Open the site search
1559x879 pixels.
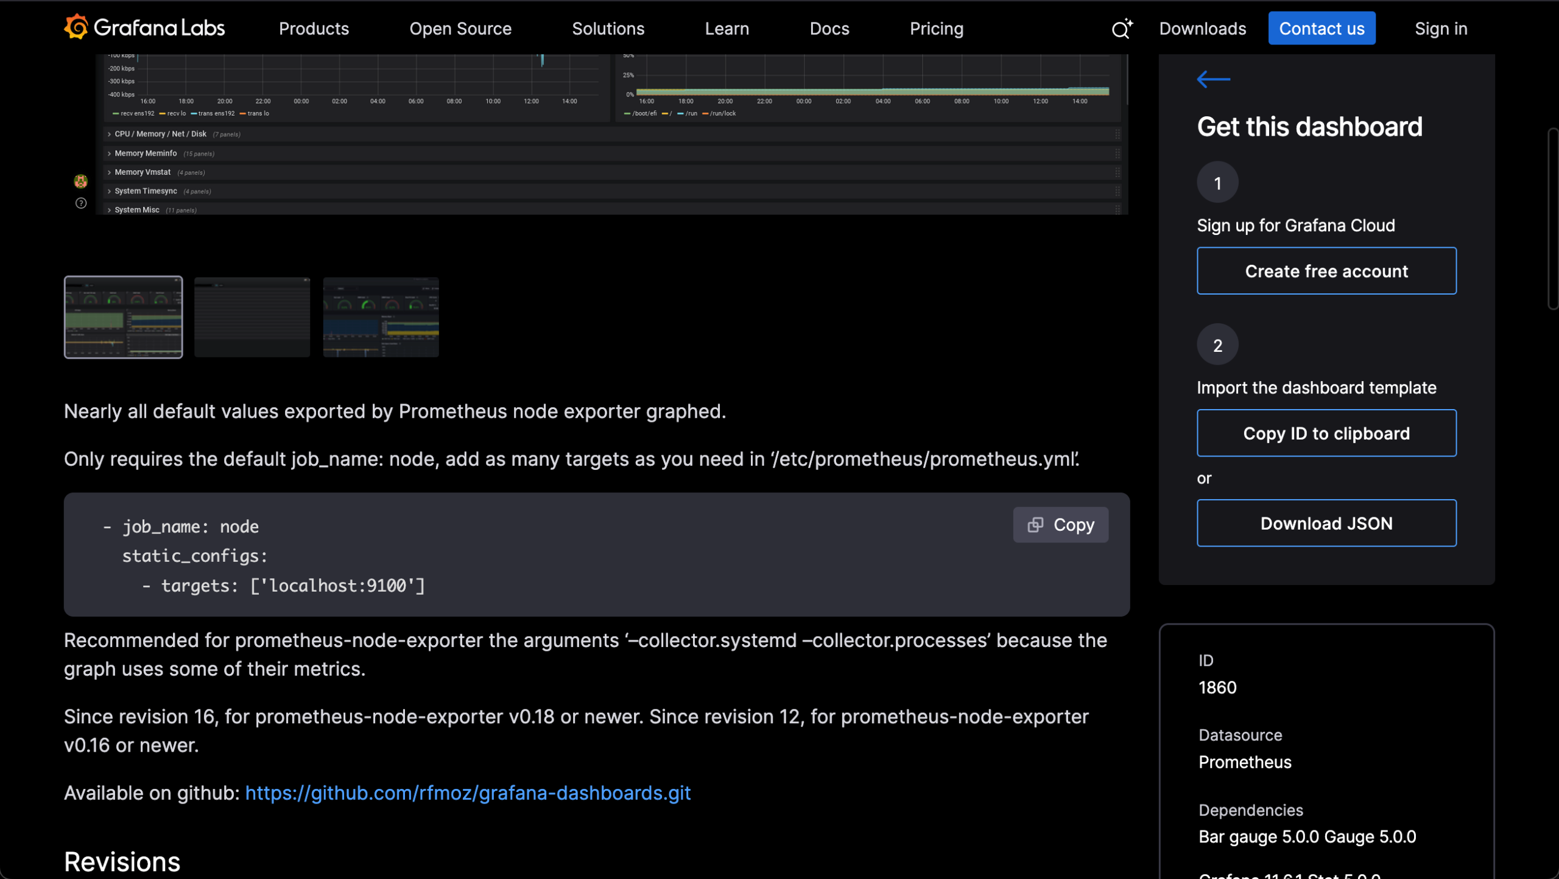1121,28
